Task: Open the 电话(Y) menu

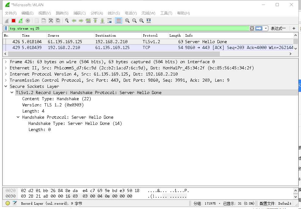Action: click(131, 13)
